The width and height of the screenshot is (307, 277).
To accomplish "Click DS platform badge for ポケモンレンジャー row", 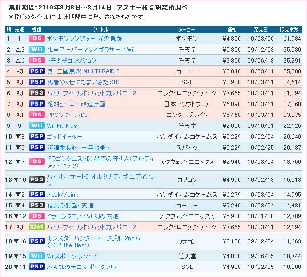I will (x=37, y=38).
